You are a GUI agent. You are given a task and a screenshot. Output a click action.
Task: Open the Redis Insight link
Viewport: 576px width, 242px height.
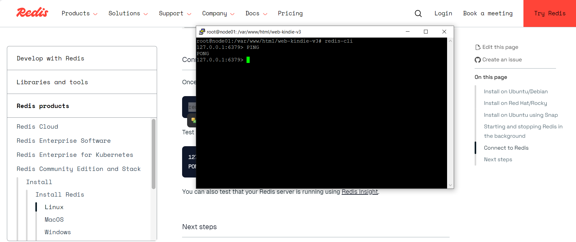pyautogui.click(x=359, y=192)
